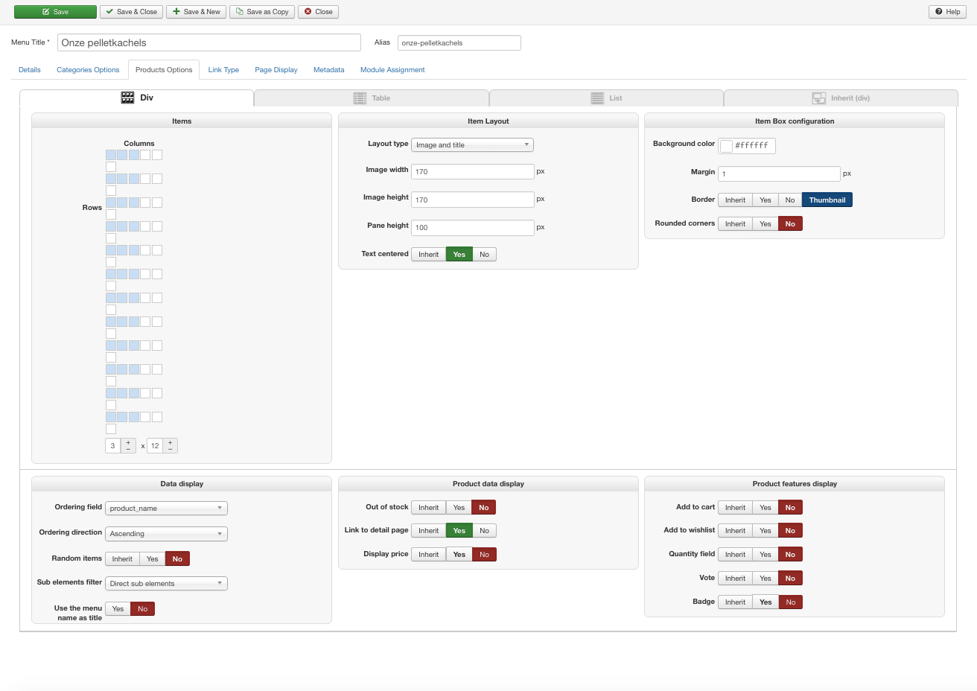Open the Module Assignment tab
Screen dimensions: 977x691
392,70
